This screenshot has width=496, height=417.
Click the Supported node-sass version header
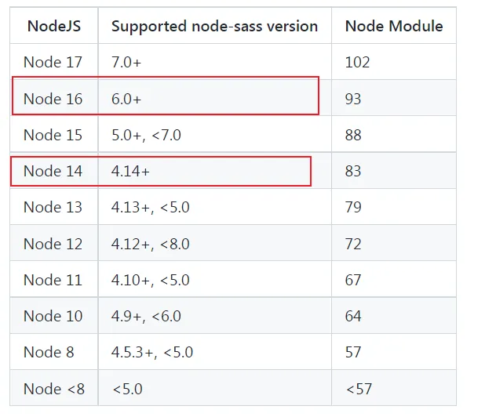(x=214, y=26)
